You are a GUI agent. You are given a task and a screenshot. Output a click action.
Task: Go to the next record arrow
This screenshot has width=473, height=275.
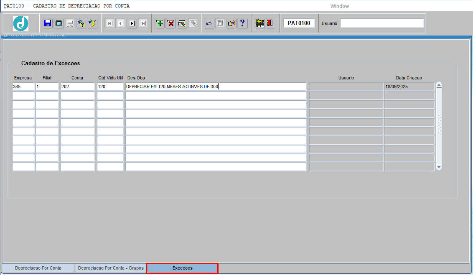(x=132, y=23)
